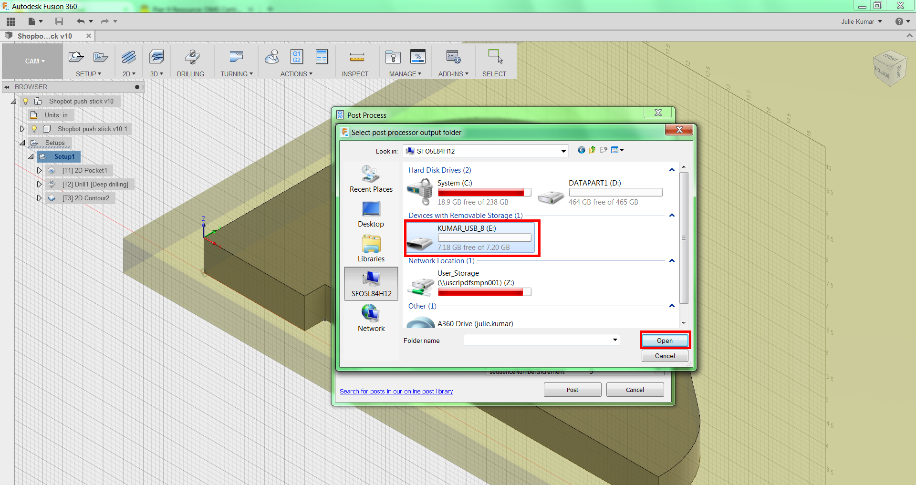Click the ViewCube in the viewport corner

pos(889,68)
